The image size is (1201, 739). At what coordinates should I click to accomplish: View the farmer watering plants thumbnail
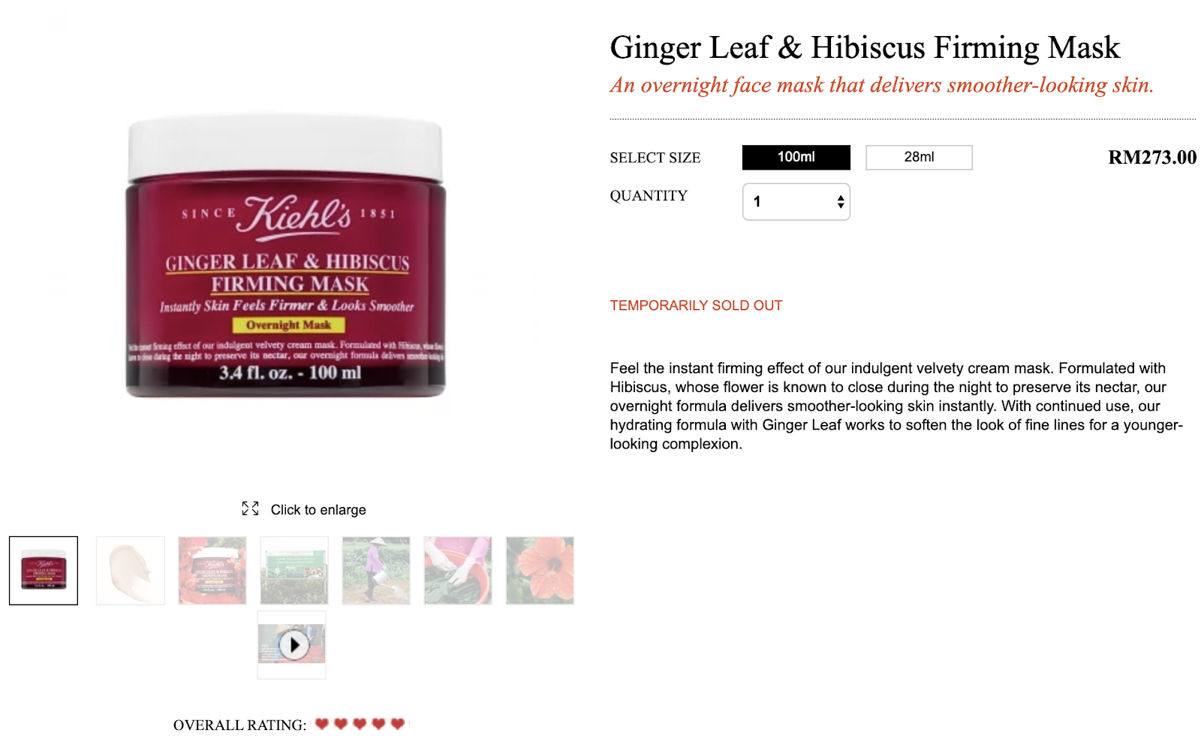click(376, 571)
